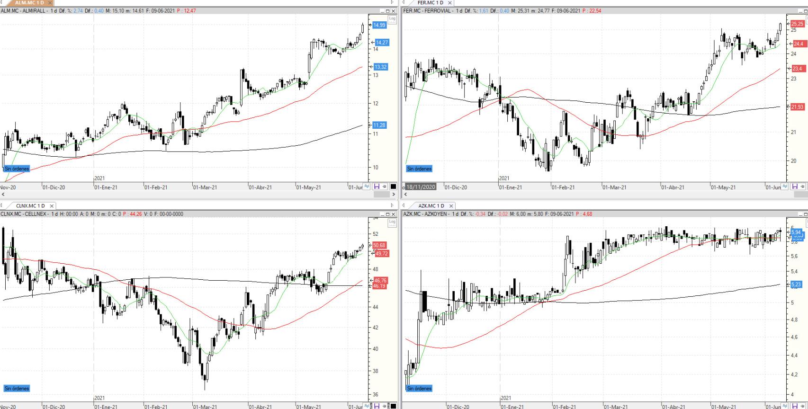Close the FER.MC 1 D tab
Image resolution: width=808 pixels, height=409 pixels.
coord(450,3)
